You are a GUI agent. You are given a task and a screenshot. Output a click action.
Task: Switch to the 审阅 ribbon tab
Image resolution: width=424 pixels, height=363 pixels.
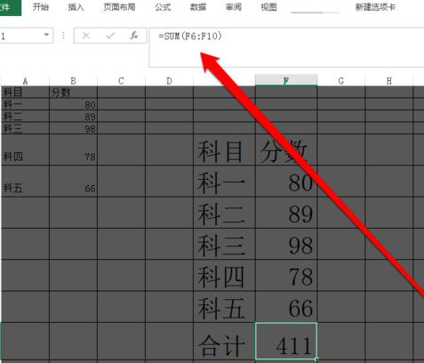tap(234, 7)
